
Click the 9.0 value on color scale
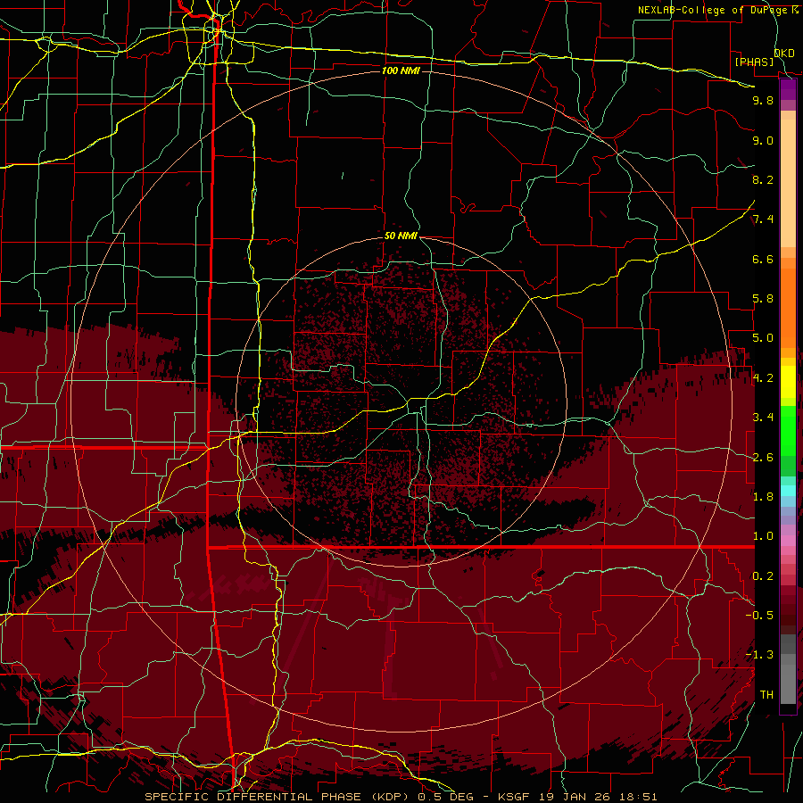[763, 140]
